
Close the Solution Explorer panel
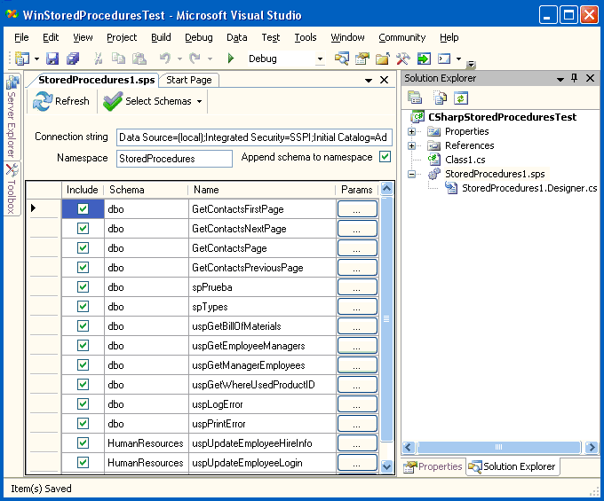pyautogui.click(x=590, y=78)
